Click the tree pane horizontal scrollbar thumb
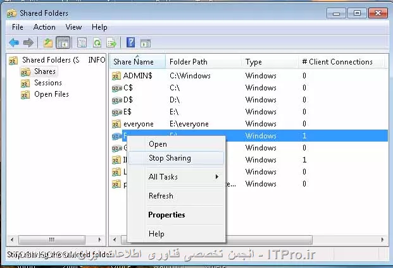The height and width of the screenshot is (268, 393). click(x=52, y=240)
